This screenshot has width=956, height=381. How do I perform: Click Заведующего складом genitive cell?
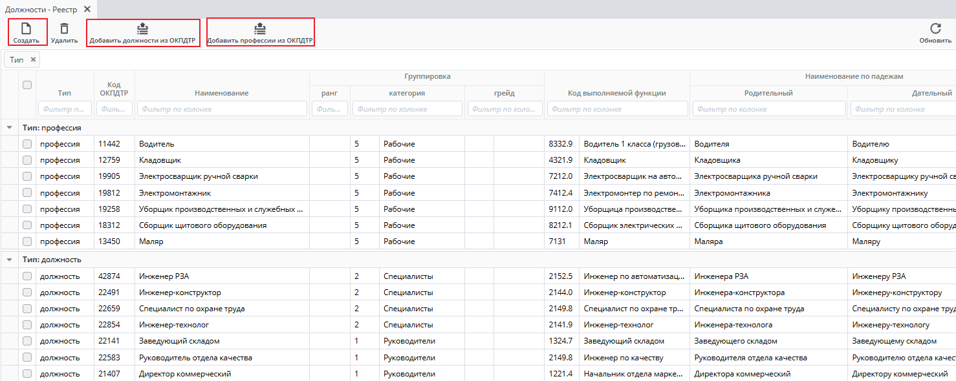[768, 341]
